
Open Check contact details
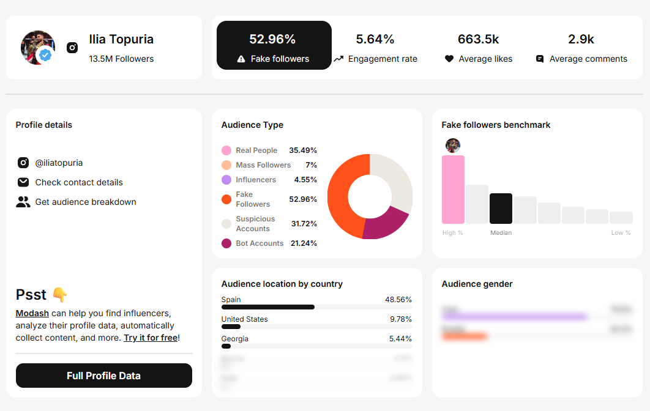point(79,182)
